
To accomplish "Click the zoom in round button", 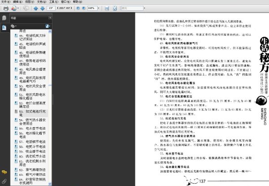I will tap(84, 8).
